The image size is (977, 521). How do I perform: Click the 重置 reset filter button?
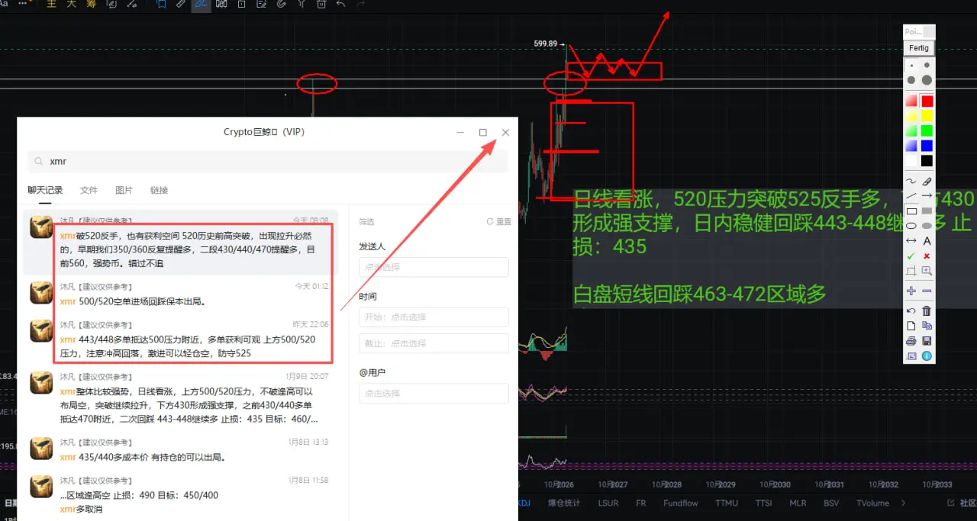499,222
